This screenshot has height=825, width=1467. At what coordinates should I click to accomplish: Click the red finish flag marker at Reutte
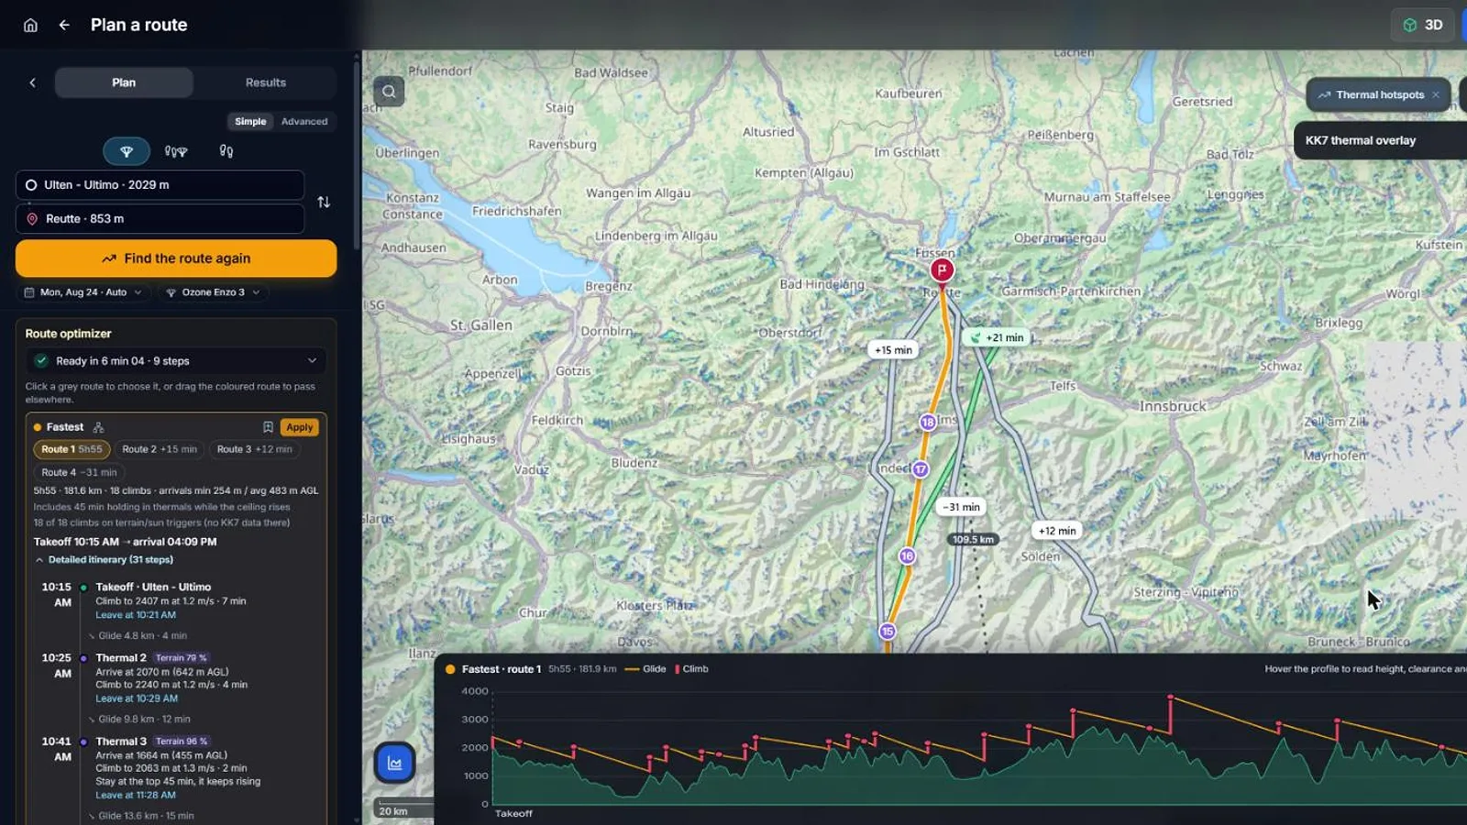tap(942, 270)
